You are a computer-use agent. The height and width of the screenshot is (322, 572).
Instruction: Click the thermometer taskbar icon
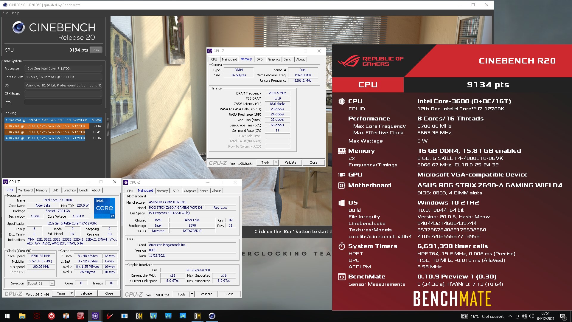(x=66, y=316)
